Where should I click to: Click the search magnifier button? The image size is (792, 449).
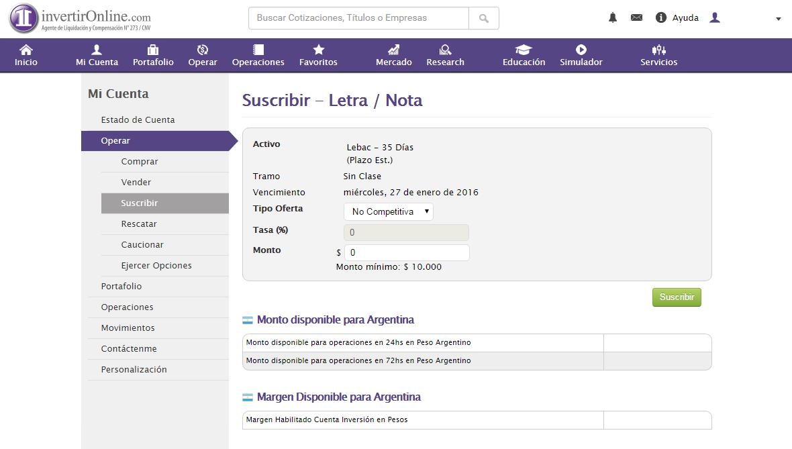click(x=484, y=18)
